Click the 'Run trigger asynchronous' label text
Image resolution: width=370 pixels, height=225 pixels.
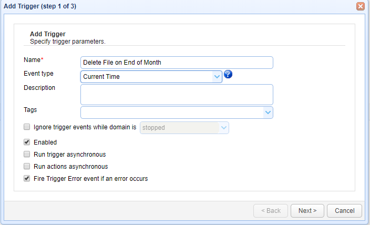69,155
